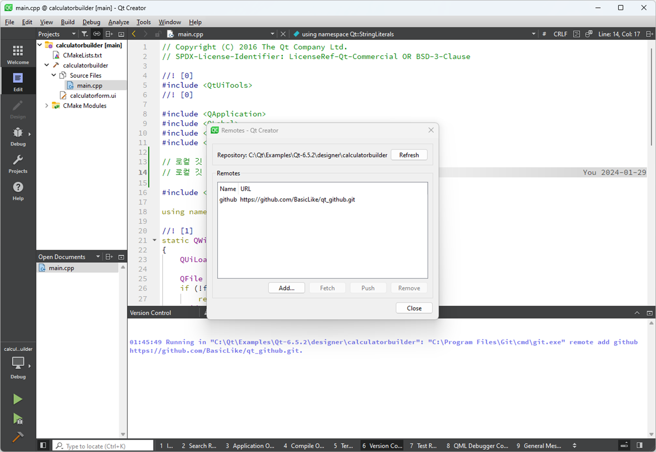Close the Projects pane with its icon

121,34
